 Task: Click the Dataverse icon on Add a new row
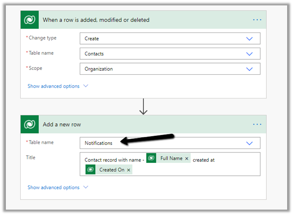click(x=31, y=124)
